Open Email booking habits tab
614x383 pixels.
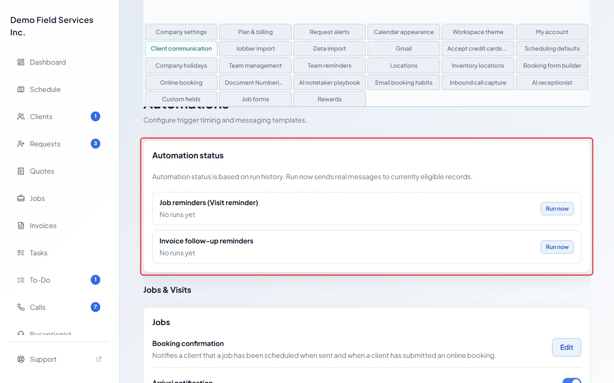click(x=404, y=83)
